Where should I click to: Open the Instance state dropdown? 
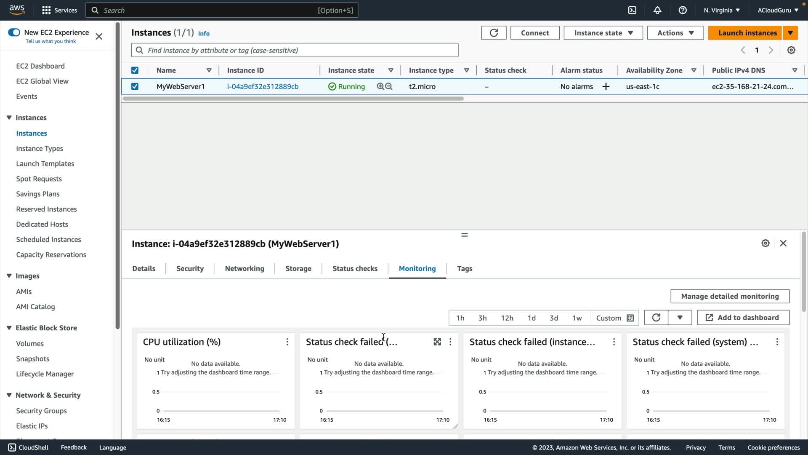tap(603, 33)
